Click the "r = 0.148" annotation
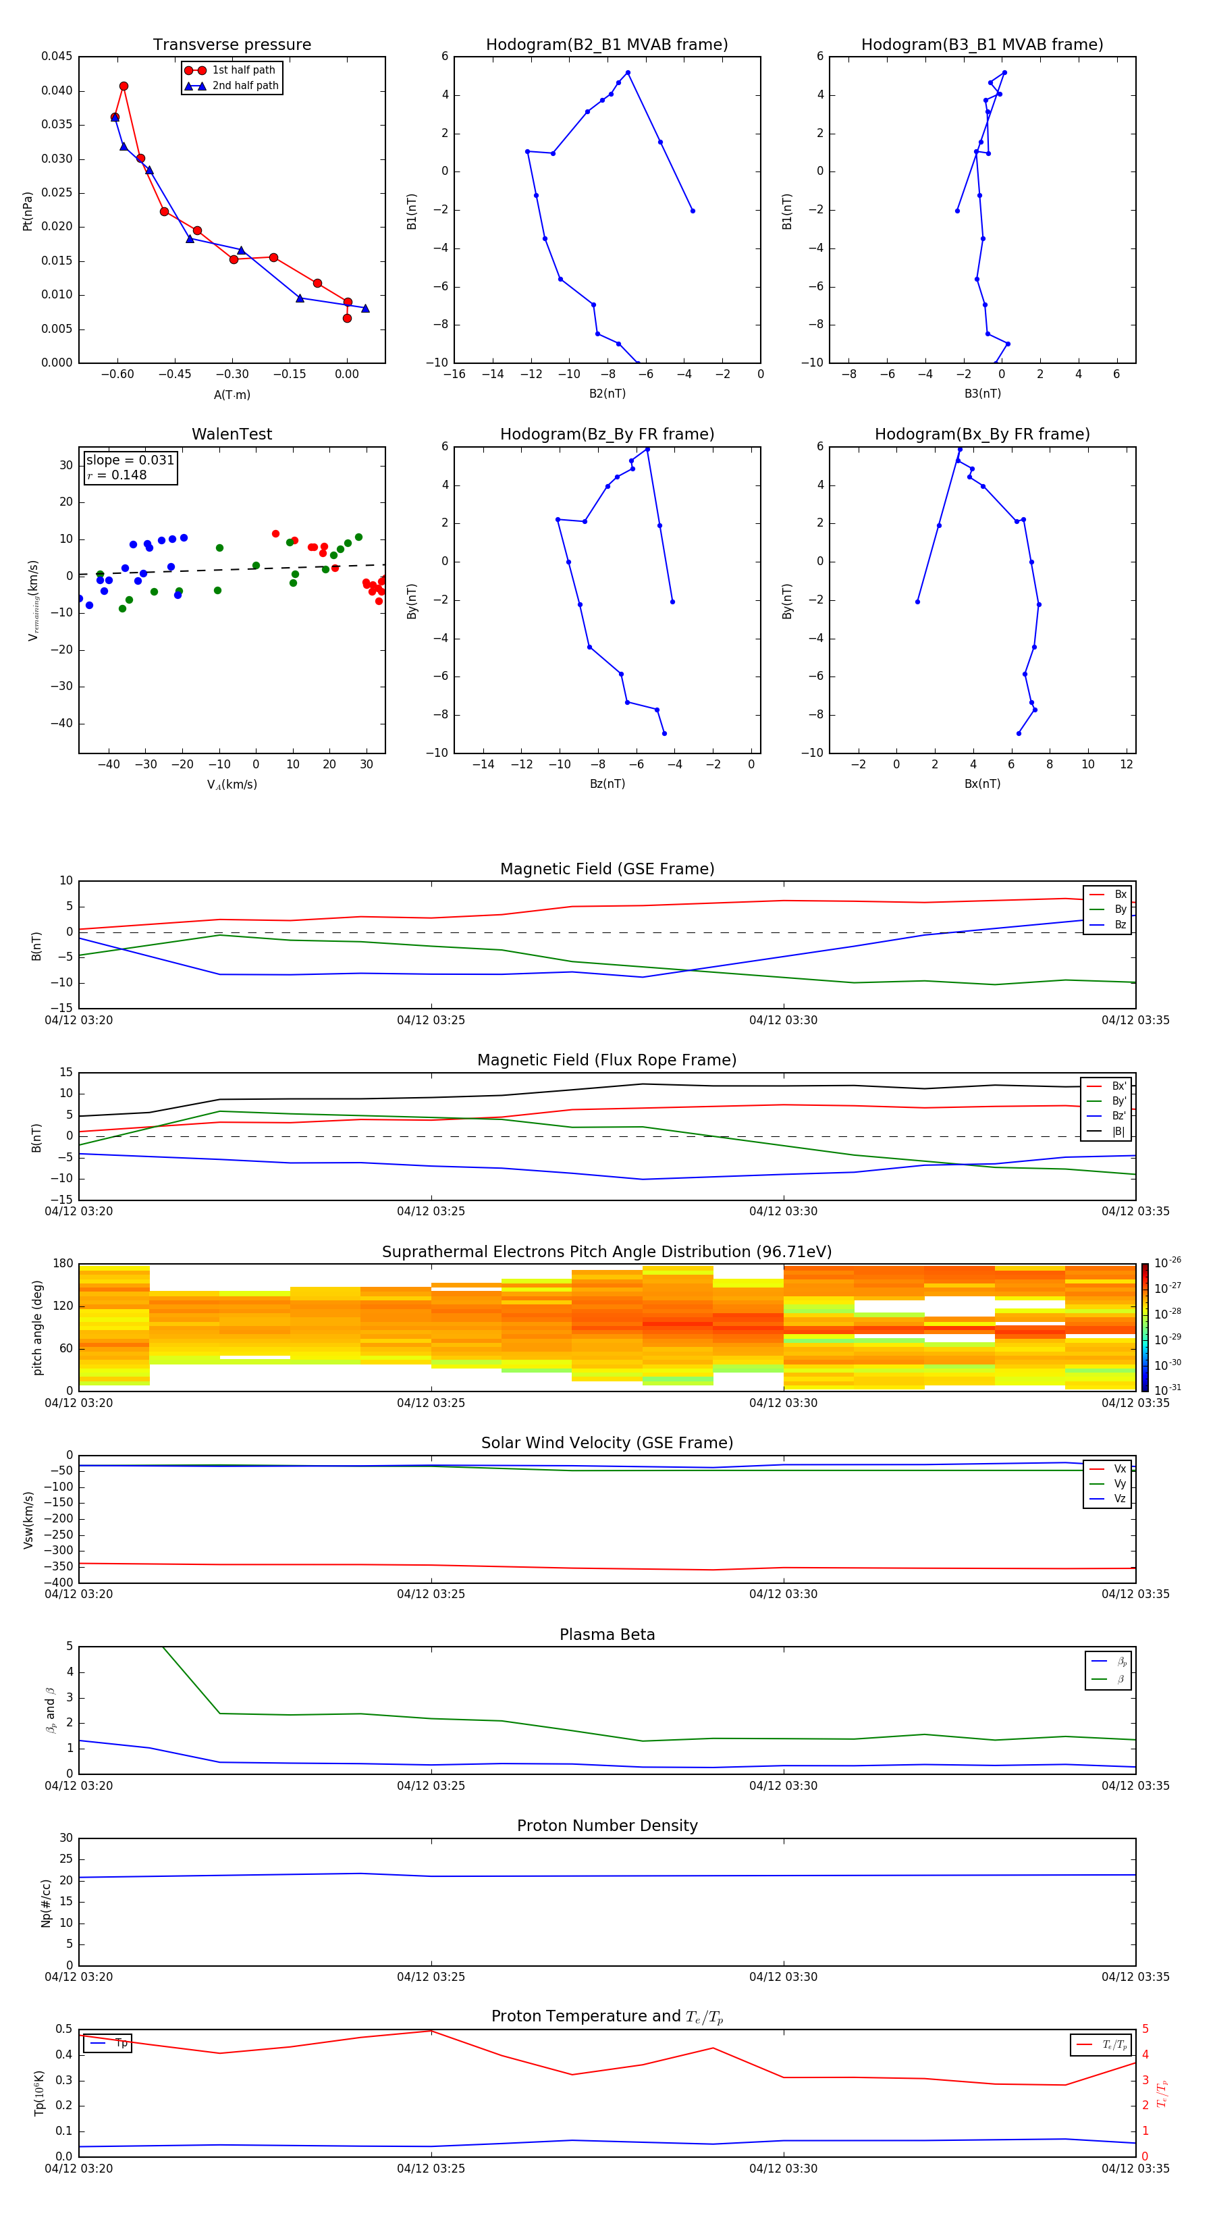The height and width of the screenshot is (2228, 1215). (x=117, y=475)
